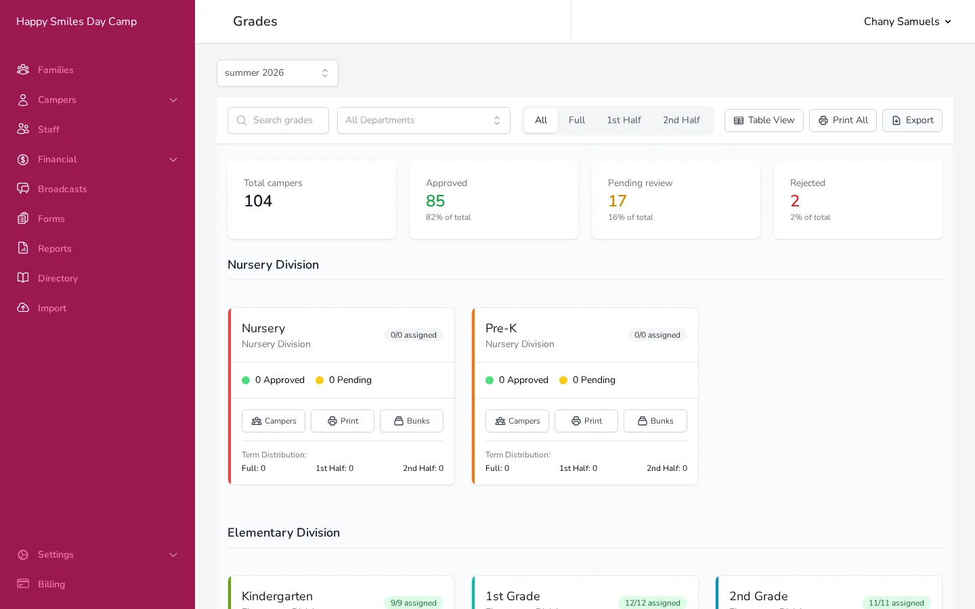Screen dimensions: 975x609
Task: Open Families via its sidebar icon
Action: pos(23,70)
